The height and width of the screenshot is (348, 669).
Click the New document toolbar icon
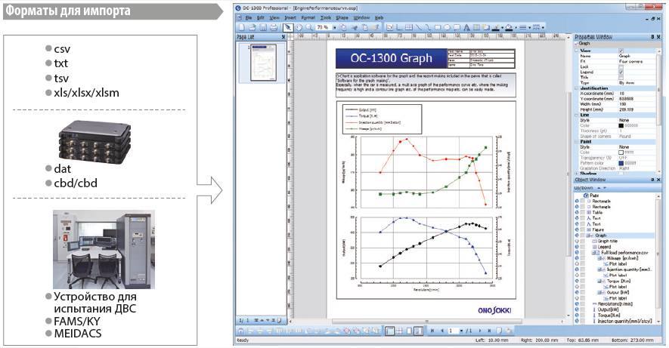(241, 28)
